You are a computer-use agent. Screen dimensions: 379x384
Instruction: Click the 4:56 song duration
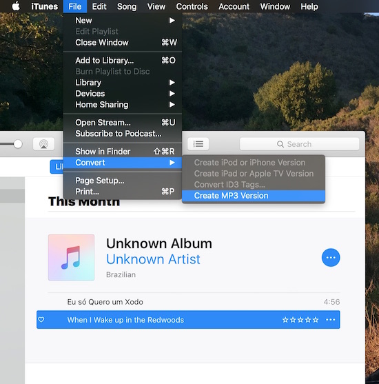(x=331, y=302)
